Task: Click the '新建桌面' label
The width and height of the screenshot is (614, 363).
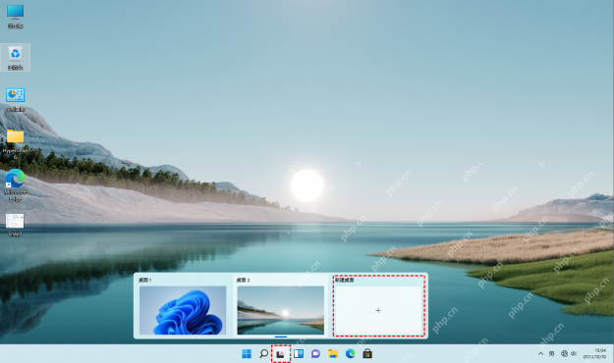Action: [x=345, y=280]
